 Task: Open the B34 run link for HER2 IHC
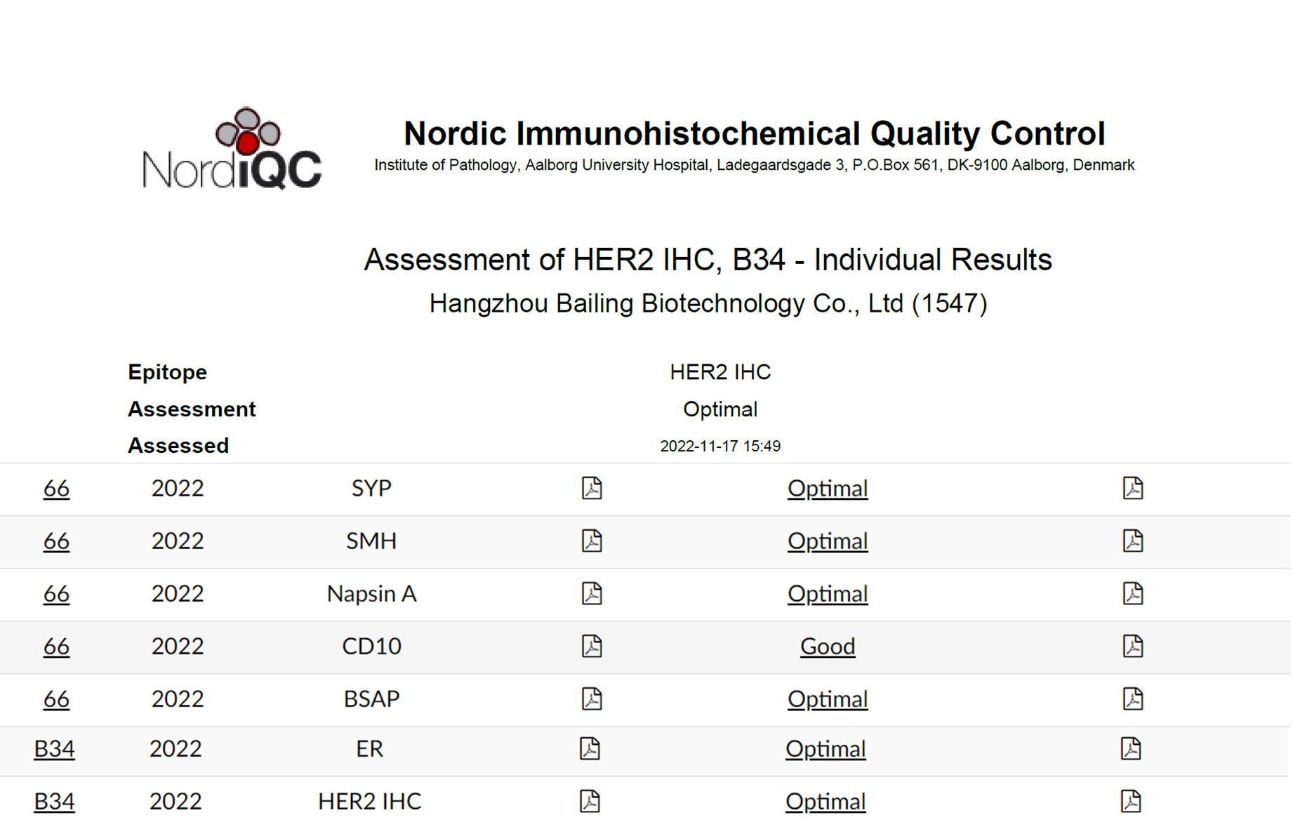(54, 801)
